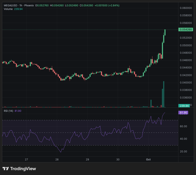Click the tallest green volume bar
The width and height of the screenshot is (196, 175).
pyautogui.click(x=164, y=94)
